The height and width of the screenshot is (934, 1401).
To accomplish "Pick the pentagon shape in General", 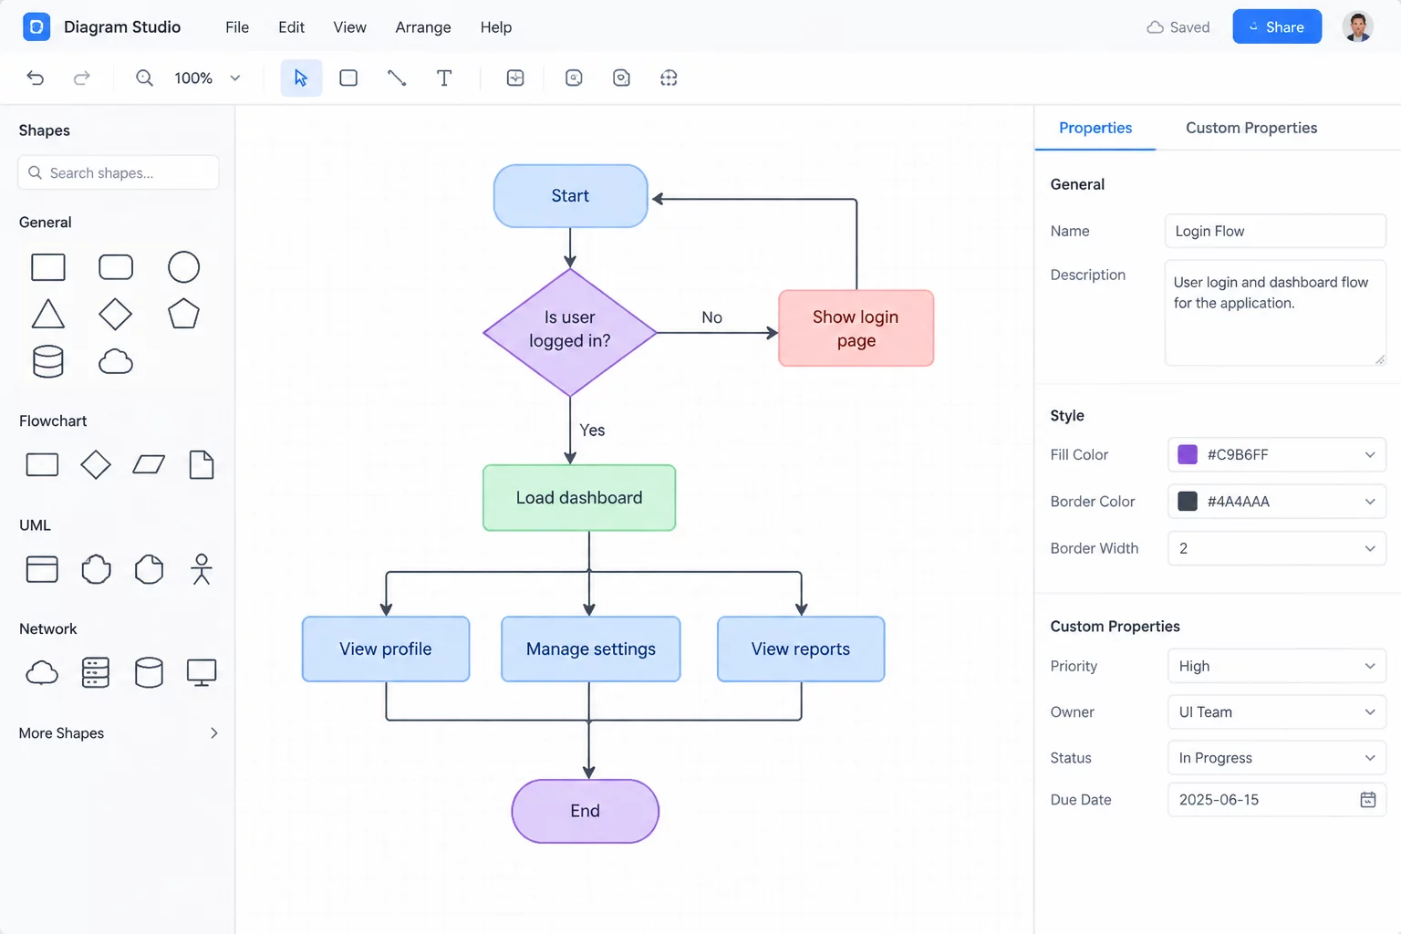I will tap(183, 314).
